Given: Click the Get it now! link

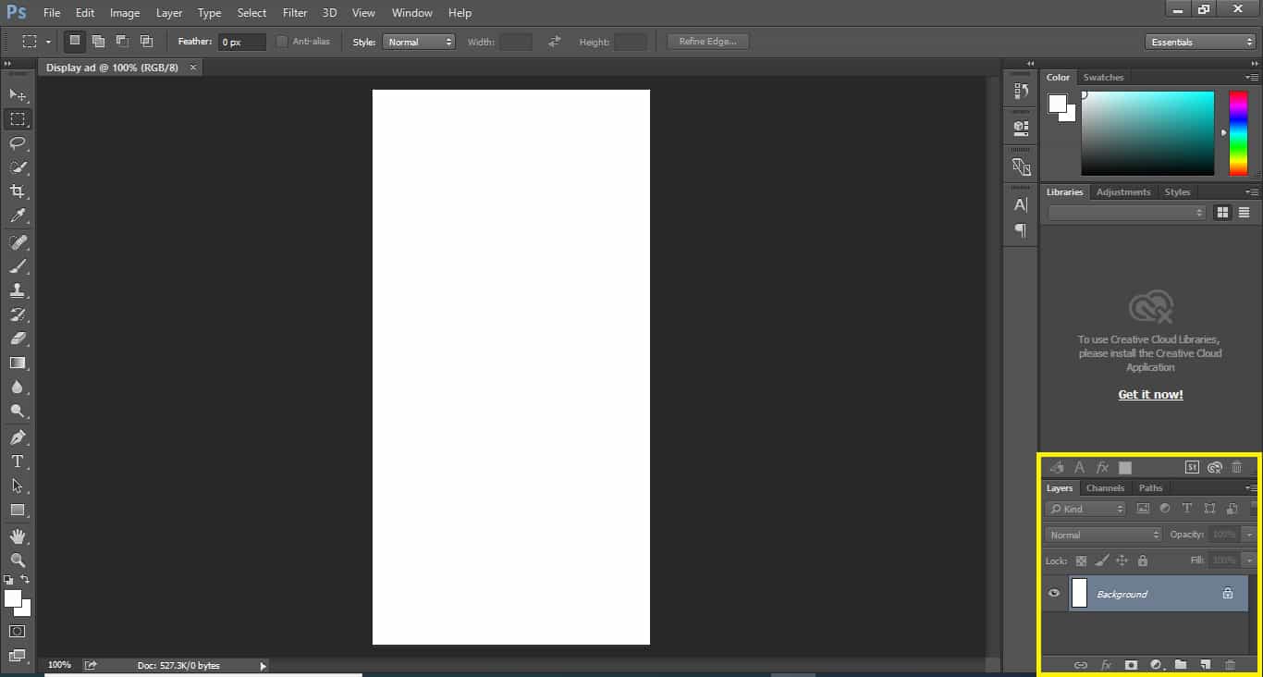Looking at the screenshot, I should [1150, 395].
